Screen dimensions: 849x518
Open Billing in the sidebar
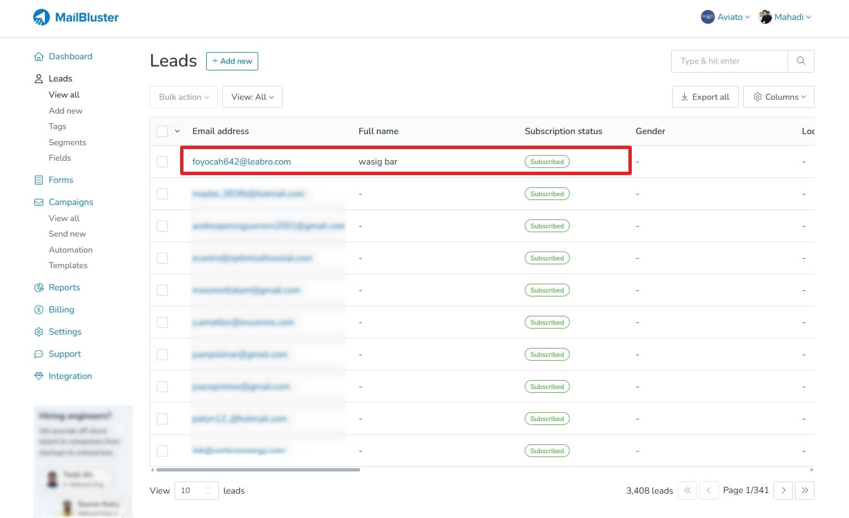click(x=62, y=310)
